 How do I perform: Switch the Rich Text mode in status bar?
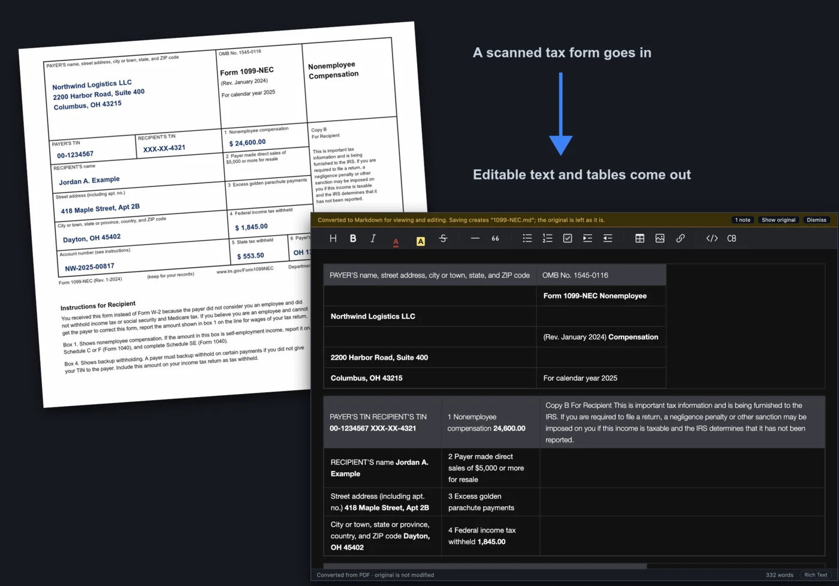[x=816, y=575]
